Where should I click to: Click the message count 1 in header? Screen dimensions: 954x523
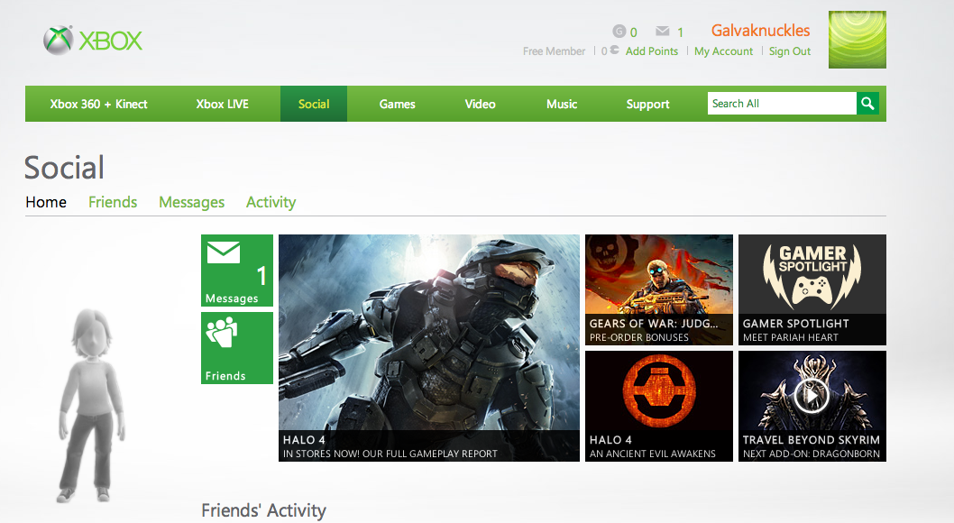[x=680, y=32]
